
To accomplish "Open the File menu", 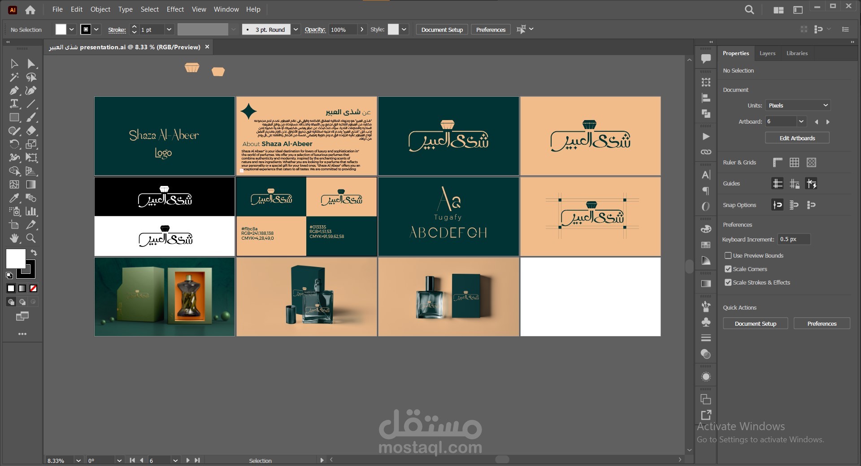I will click(x=57, y=9).
